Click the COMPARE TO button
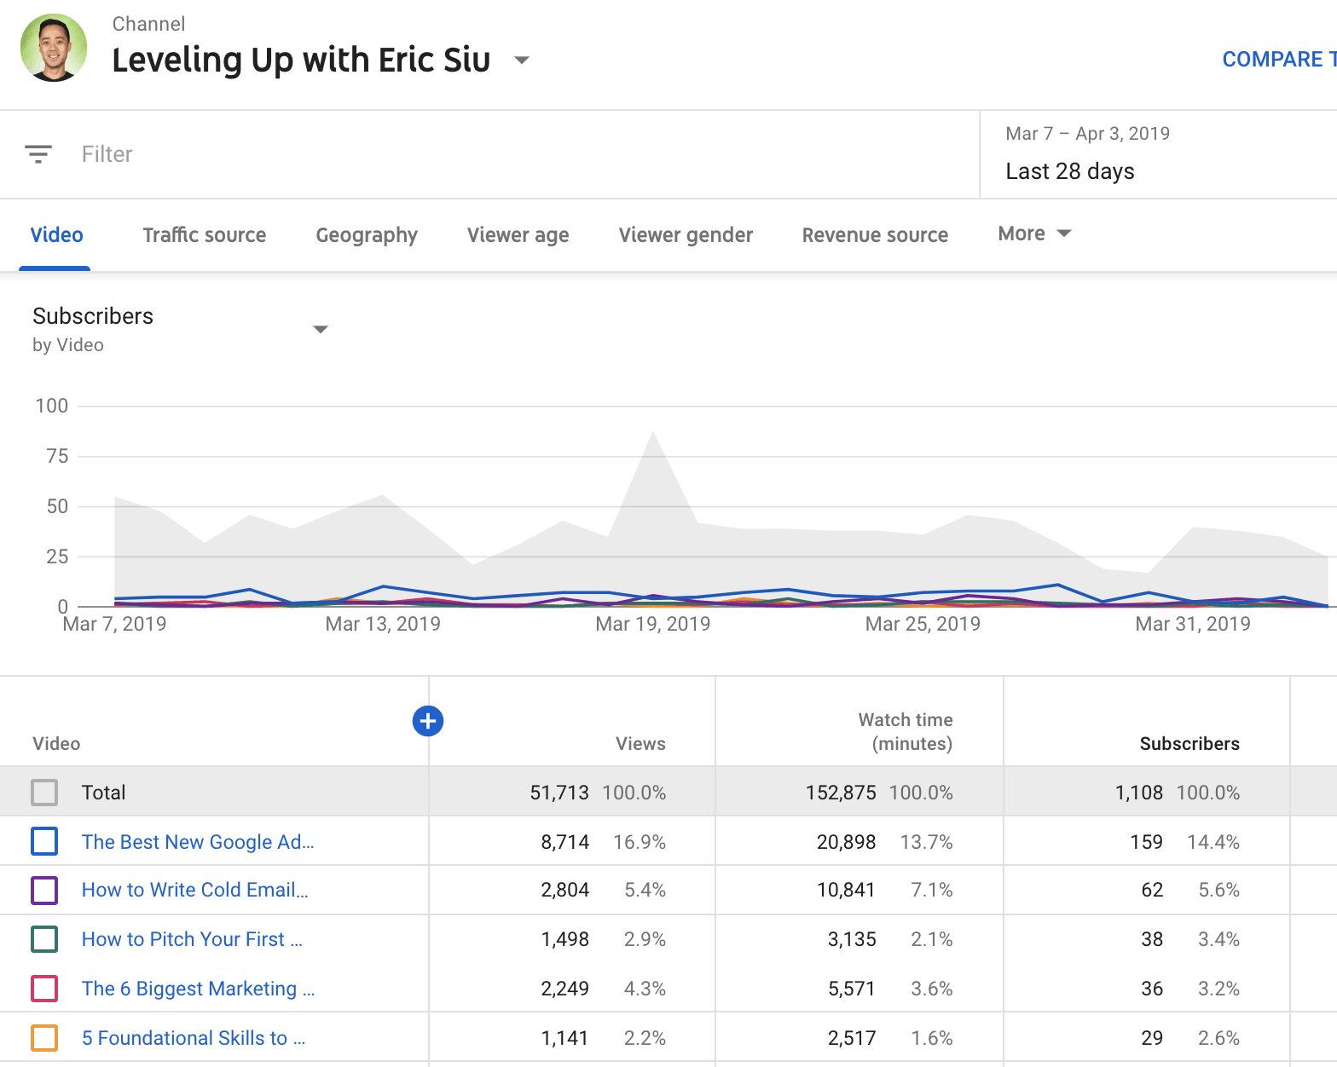Viewport: 1337px width, 1067px height. point(1279,59)
